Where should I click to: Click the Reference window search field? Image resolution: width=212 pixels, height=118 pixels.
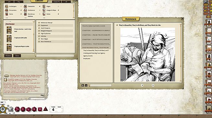tap(101, 85)
